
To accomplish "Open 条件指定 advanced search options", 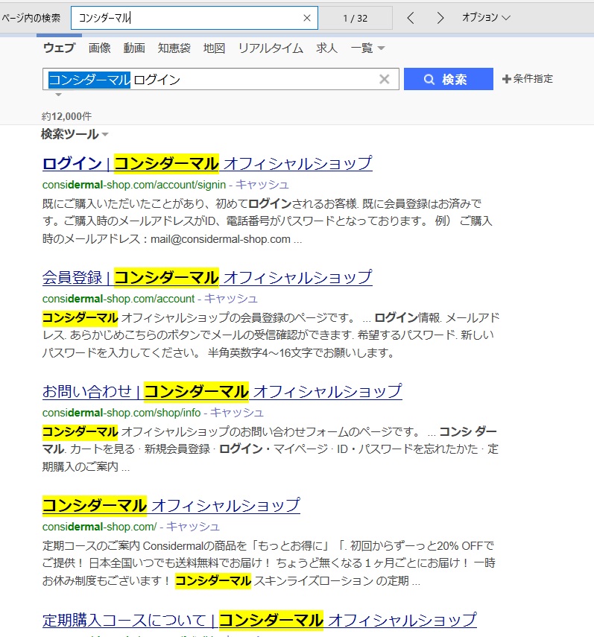I will coord(528,79).
